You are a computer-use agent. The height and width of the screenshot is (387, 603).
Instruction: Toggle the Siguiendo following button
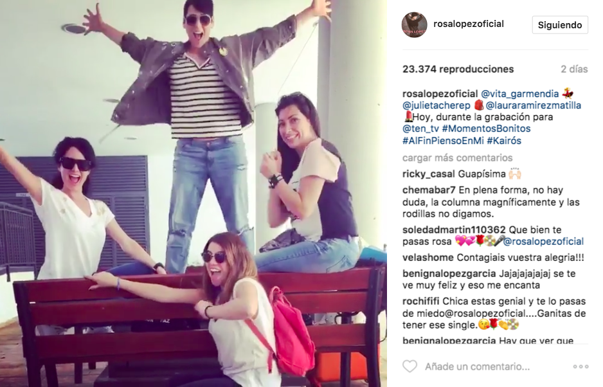tap(560, 25)
